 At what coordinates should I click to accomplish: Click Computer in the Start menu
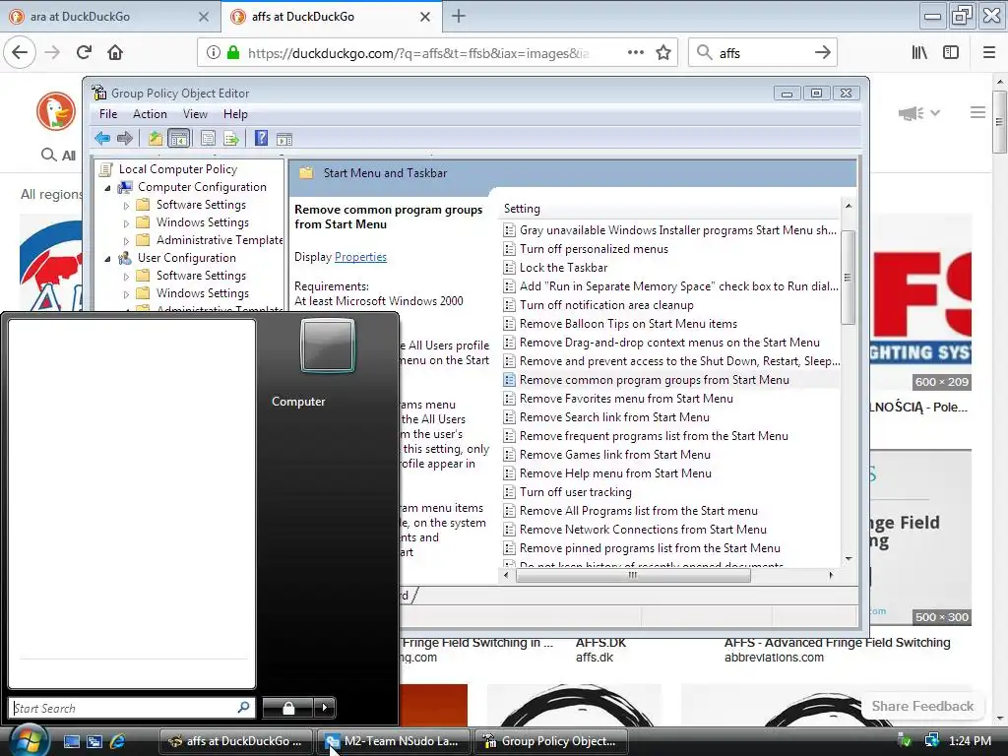(x=298, y=402)
